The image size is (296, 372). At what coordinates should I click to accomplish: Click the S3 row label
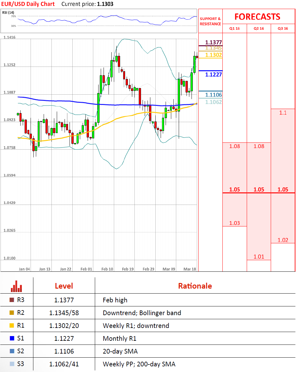click(21, 364)
